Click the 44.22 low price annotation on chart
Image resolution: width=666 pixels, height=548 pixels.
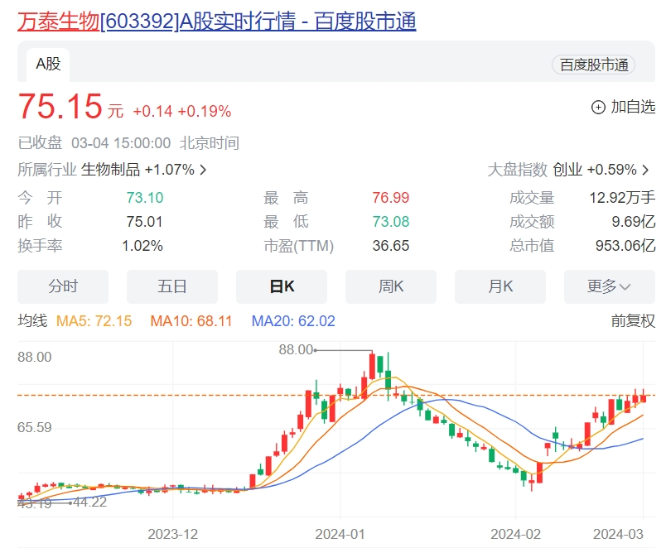click(89, 502)
